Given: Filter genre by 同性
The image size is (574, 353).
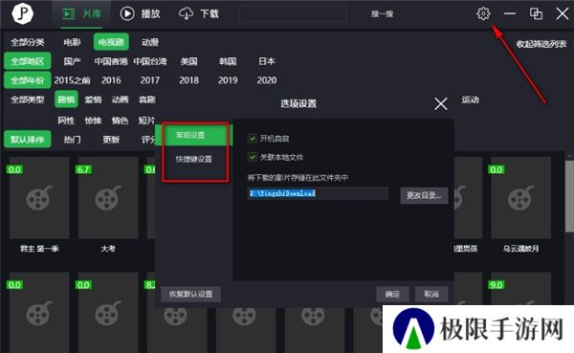Looking at the screenshot, I should click(x=66, y=121).
